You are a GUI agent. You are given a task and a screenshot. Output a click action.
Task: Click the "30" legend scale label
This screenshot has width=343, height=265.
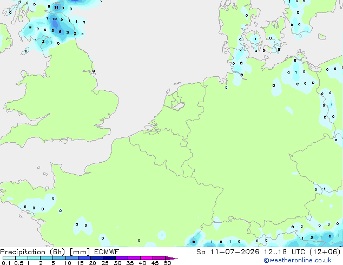click(117, 263)
